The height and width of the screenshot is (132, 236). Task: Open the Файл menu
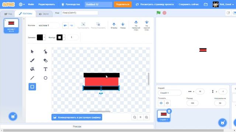tap(31, 4)
